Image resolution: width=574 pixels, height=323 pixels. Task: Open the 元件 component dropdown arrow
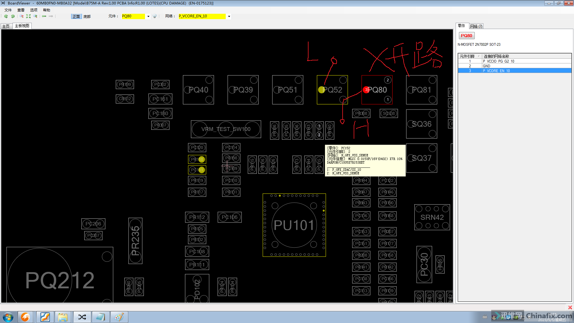148,16
